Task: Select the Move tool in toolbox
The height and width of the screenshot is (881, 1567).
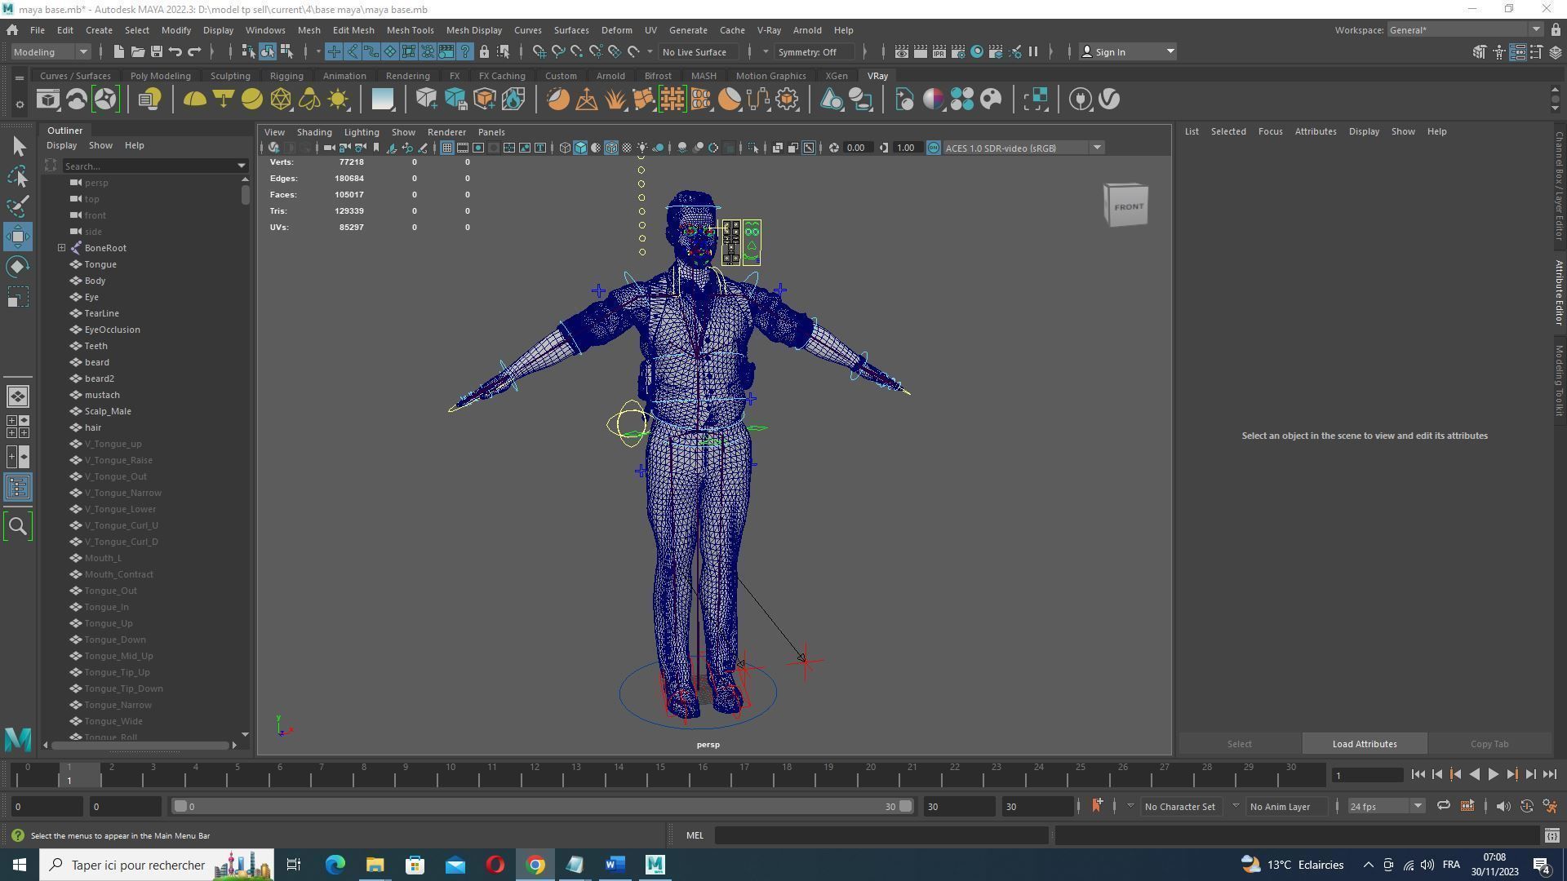Action: point(18,237)
